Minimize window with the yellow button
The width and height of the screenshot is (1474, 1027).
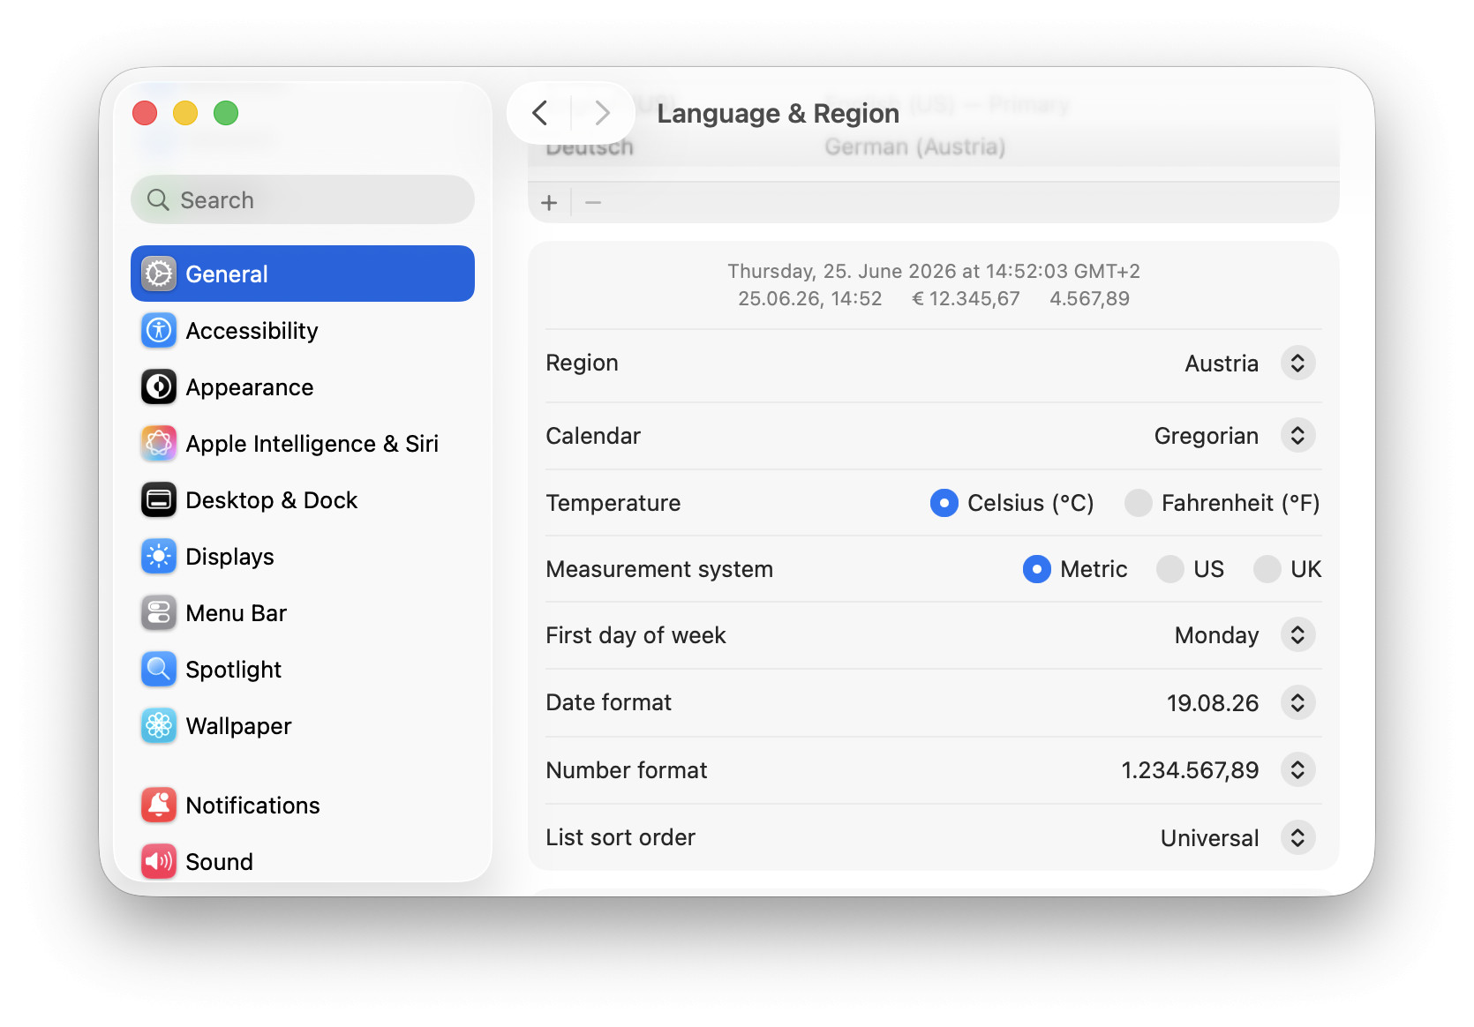point(185,113)
